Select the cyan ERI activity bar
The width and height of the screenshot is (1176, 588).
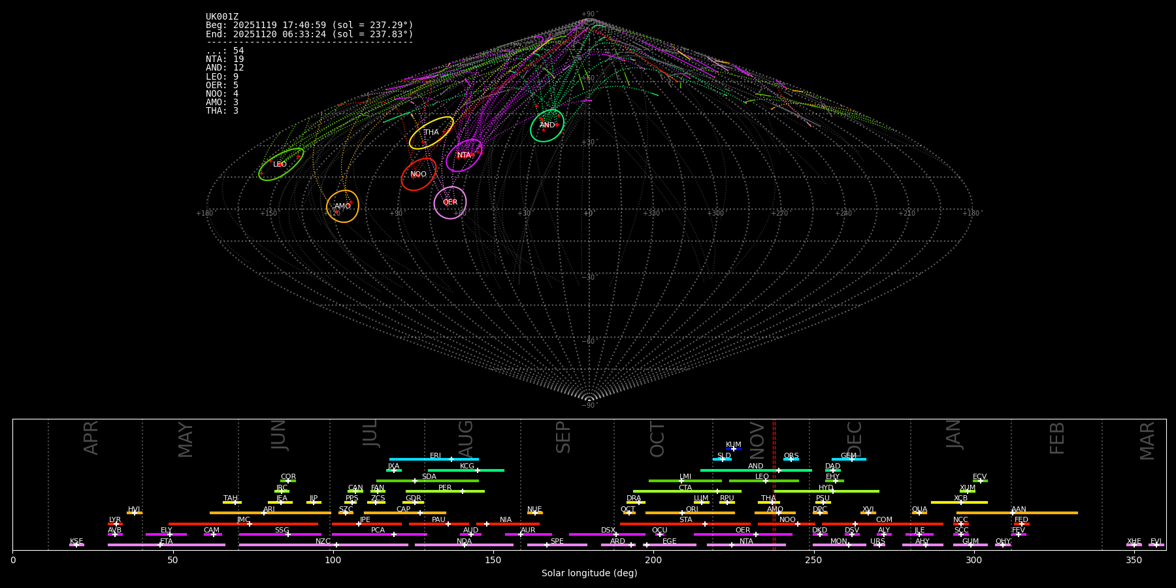[x=434, y=459]
